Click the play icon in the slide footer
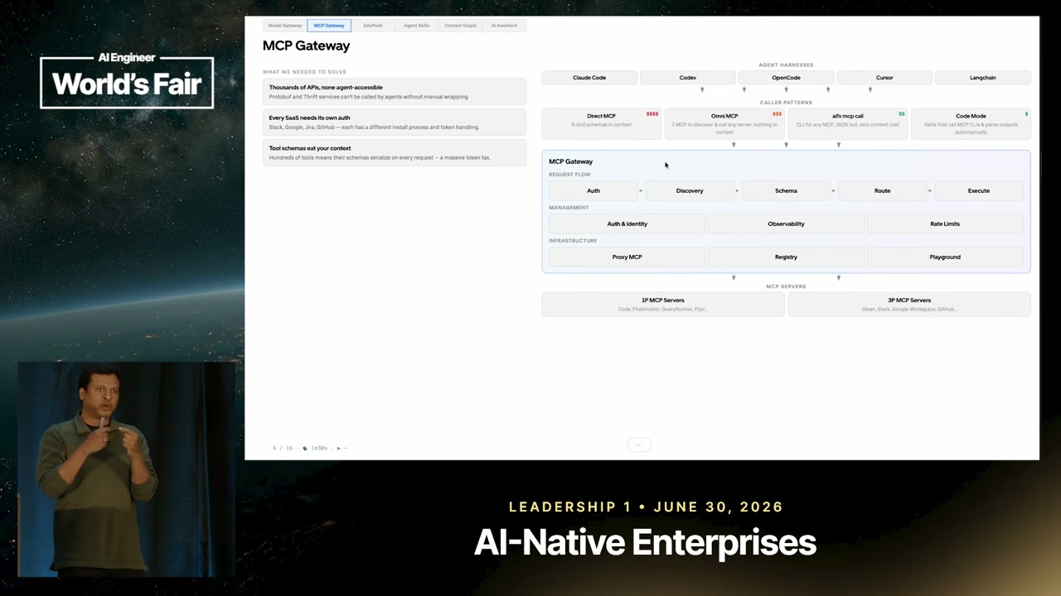This screenshot has height=596, width=1061. (x=338, y=448)
